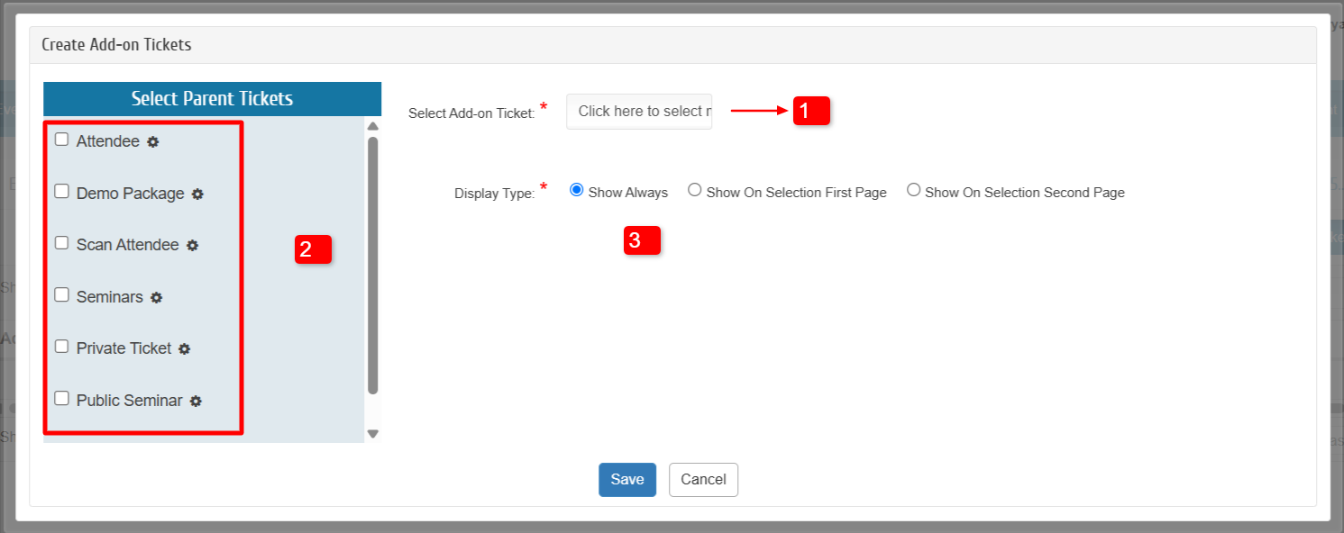Enable the Scan Attendee checkbox

point(61,243)
